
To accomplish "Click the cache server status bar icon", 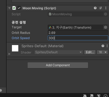I will [92, 96].
